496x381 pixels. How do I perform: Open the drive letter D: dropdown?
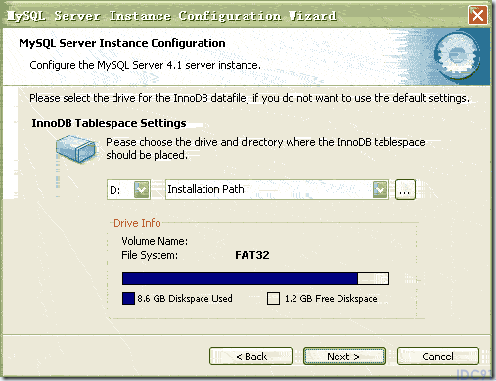pos(141,189)
